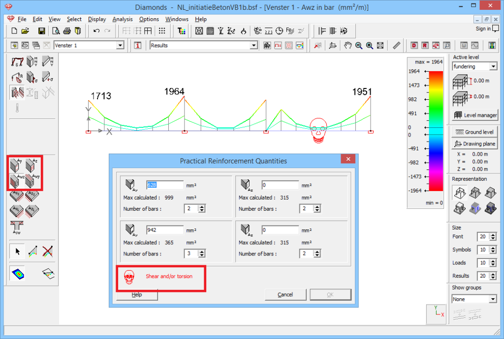The height and width of the screenshot is (339, 504).
Task: Adjust number of bars stepper showing 3
Action: 201,254
